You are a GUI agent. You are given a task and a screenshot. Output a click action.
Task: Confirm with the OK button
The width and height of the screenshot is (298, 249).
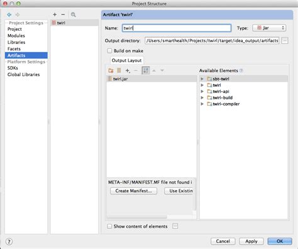[x=280, y=241]
